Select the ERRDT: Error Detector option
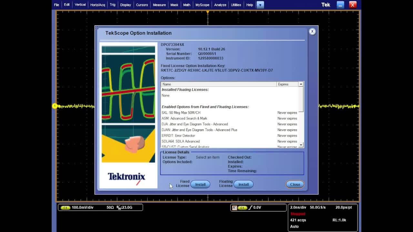 click(x=178, y=136)
